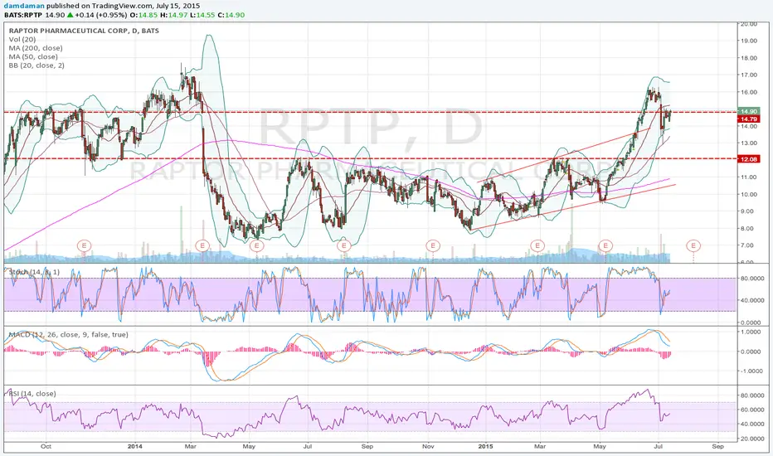Click the low value L:14.55
The width and height of the screenshot is (773, 456).
click(204, 15)
